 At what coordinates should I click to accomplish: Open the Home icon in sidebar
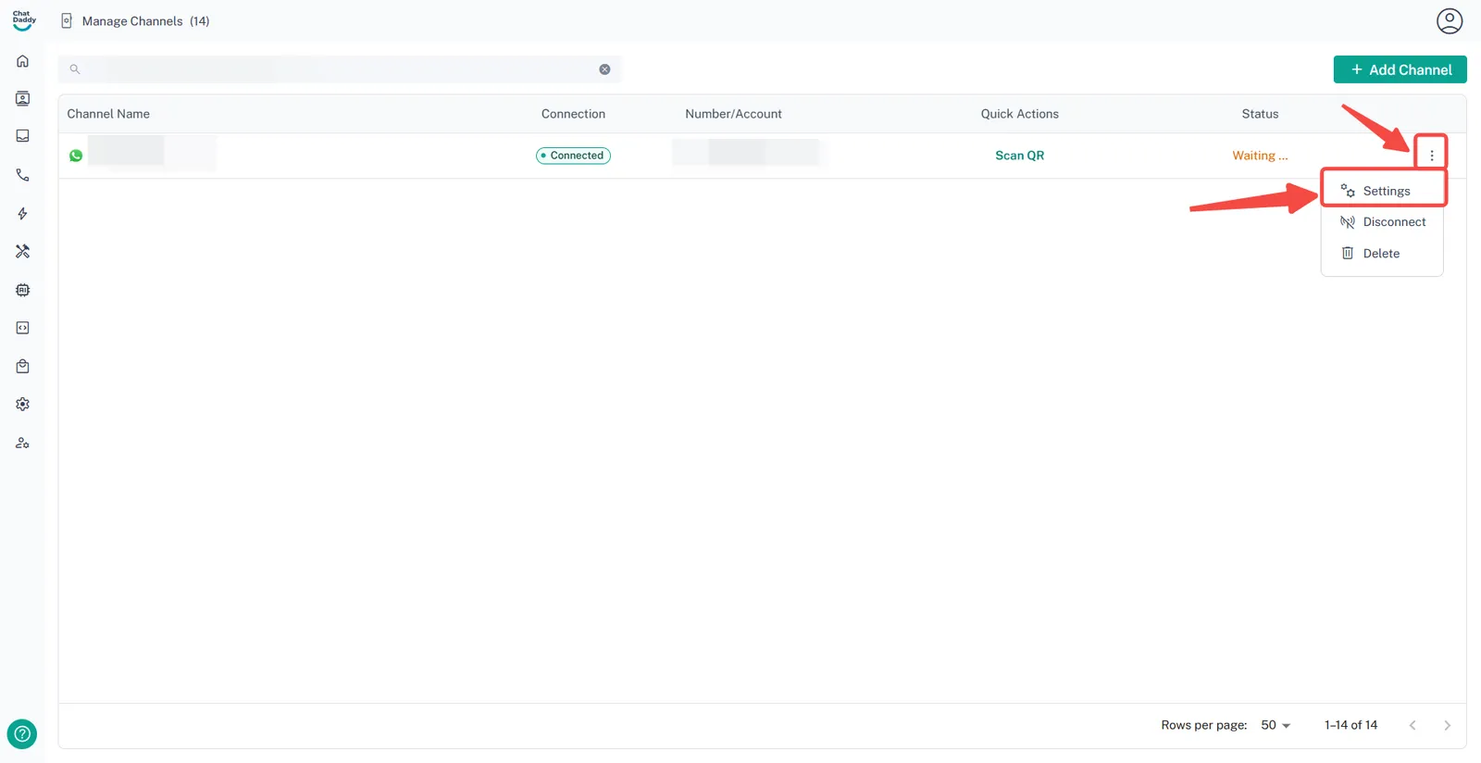click(x=22, y=61)
